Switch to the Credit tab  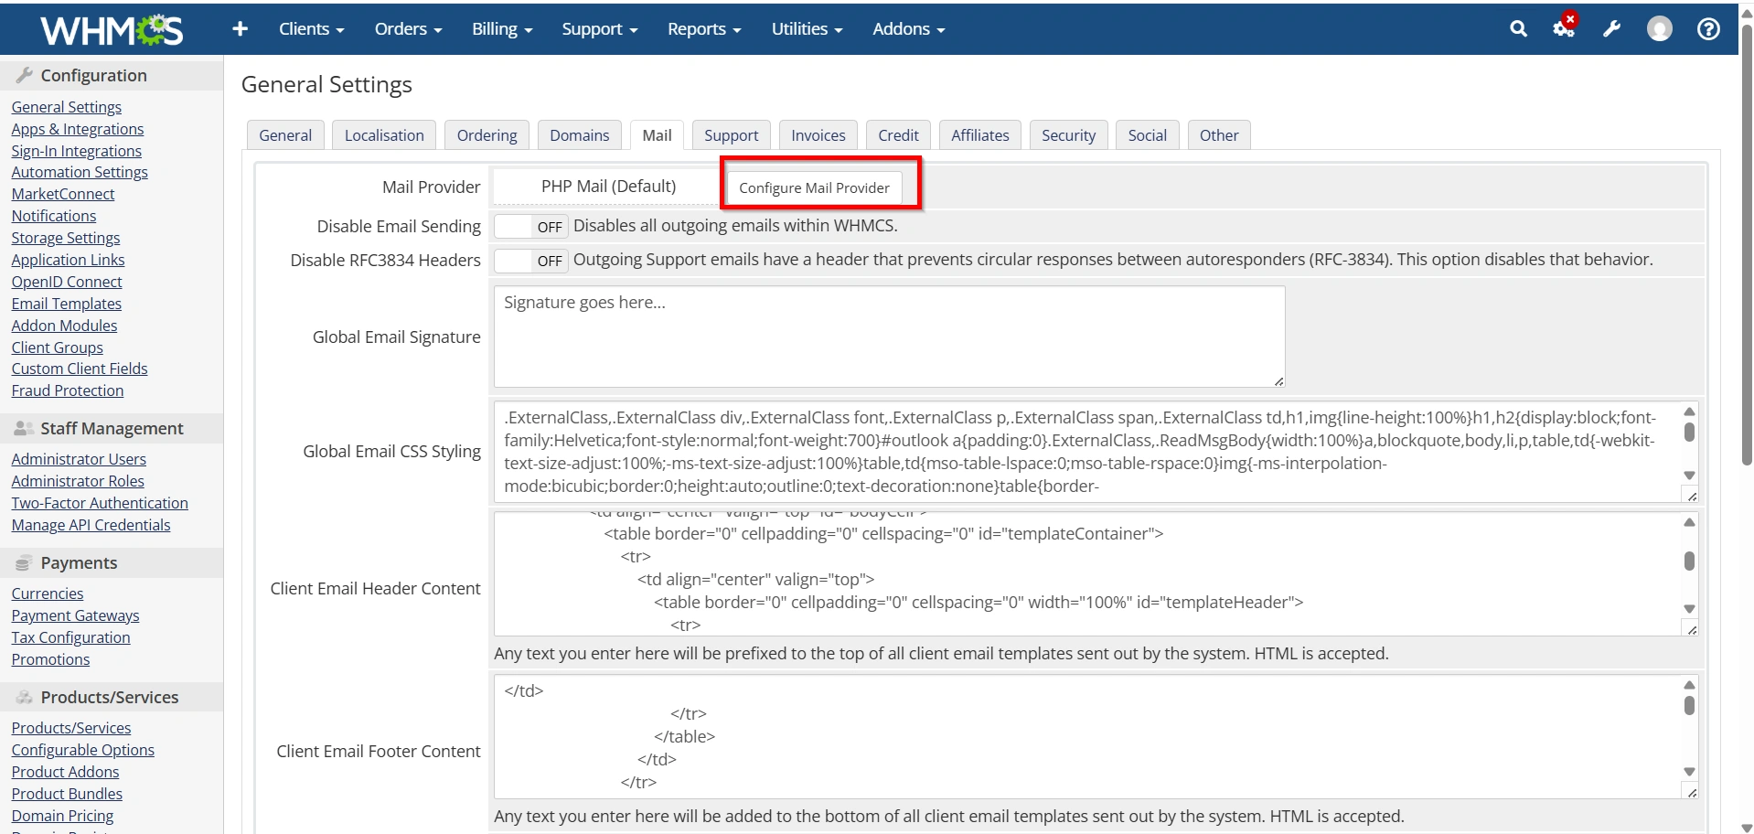tap(898, 135)
